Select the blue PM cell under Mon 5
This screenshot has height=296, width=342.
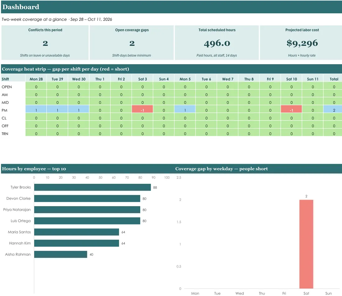click(185, 109)
